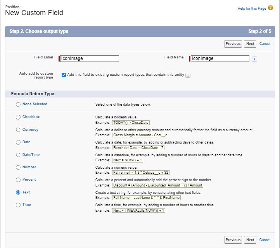Click into the Field Label input
Image resolution: width=280 pixels, height=248 pixels.
(x=90, y=58)
